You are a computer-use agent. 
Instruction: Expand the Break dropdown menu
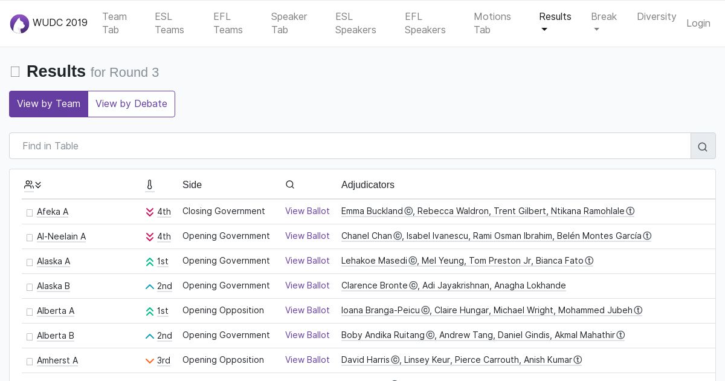(604, 23)
